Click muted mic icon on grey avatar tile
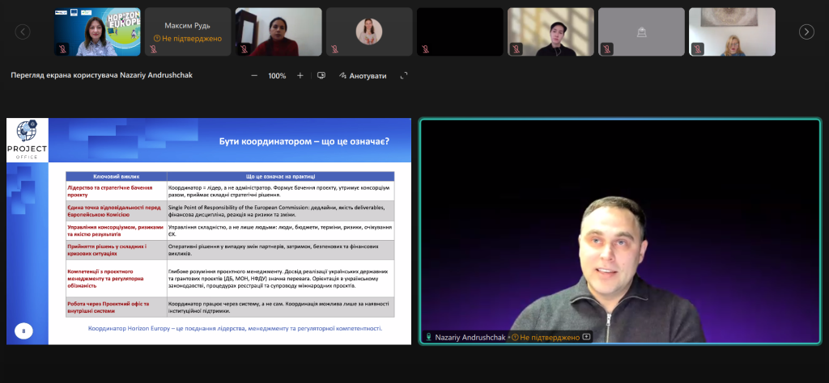Screen dimensions: 829x383 (607, 48)
